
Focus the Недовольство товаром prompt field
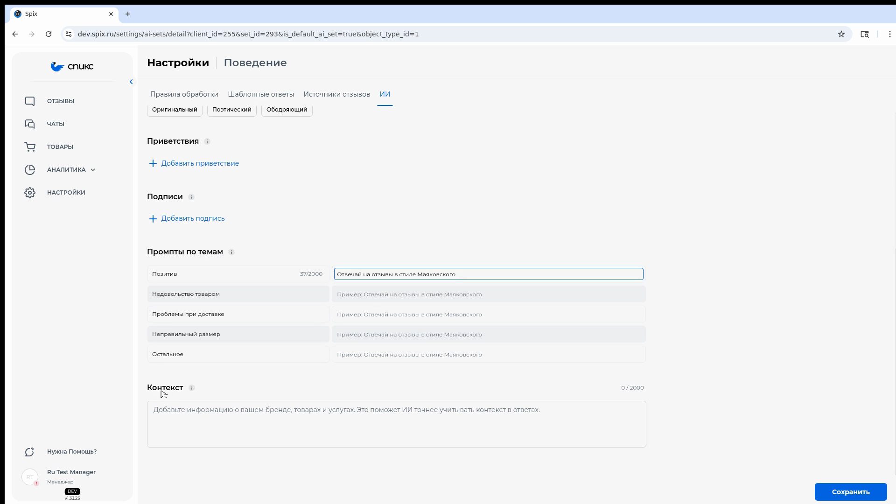point(489,294)
